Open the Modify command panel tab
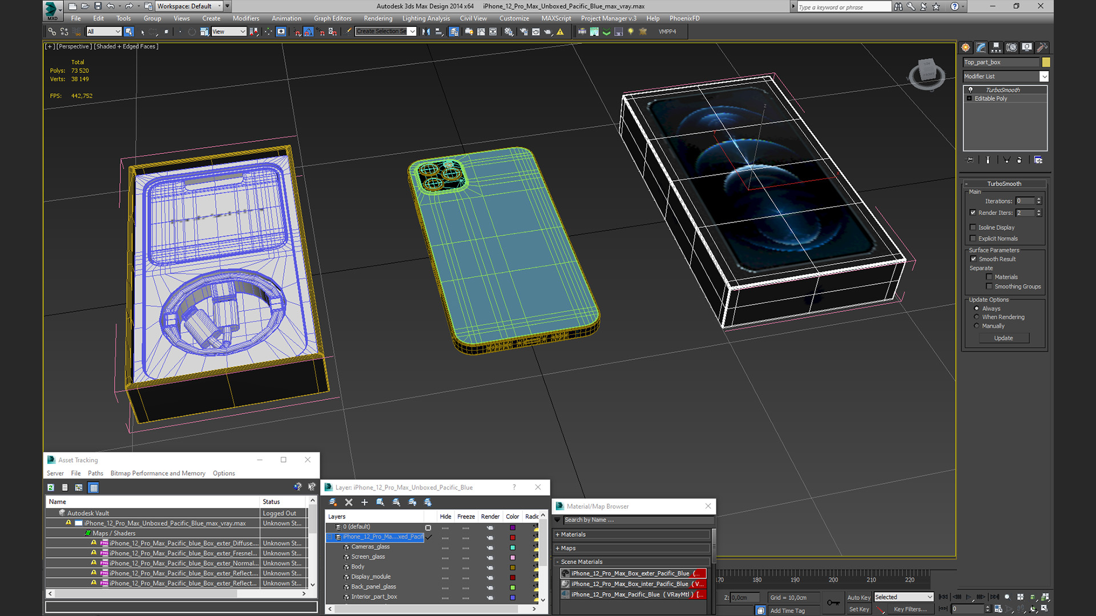The height and width of the screenshot is (616, 1096). [981, 47]
